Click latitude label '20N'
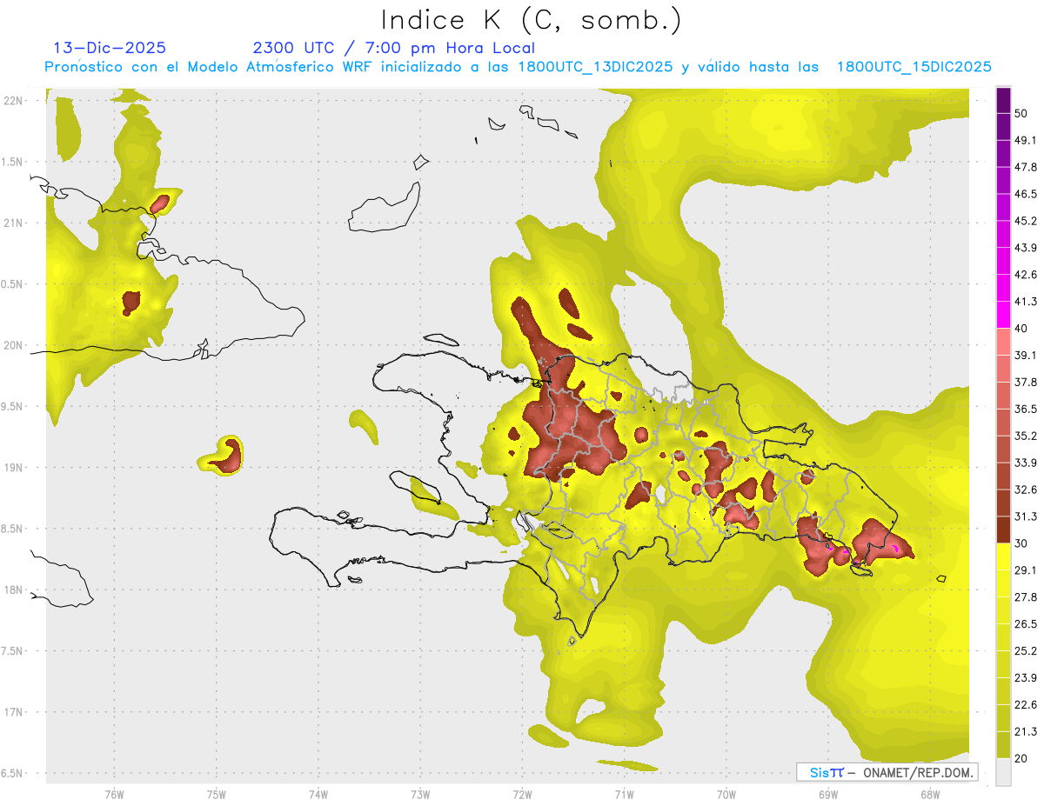Screen dimensions: 1044x806 click(14, 345)
